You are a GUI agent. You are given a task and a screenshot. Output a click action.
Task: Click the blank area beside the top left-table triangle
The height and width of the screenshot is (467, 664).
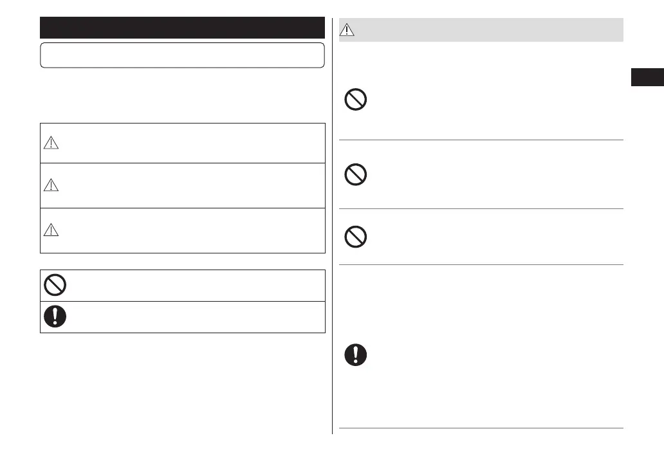click(x=193, y=143)
